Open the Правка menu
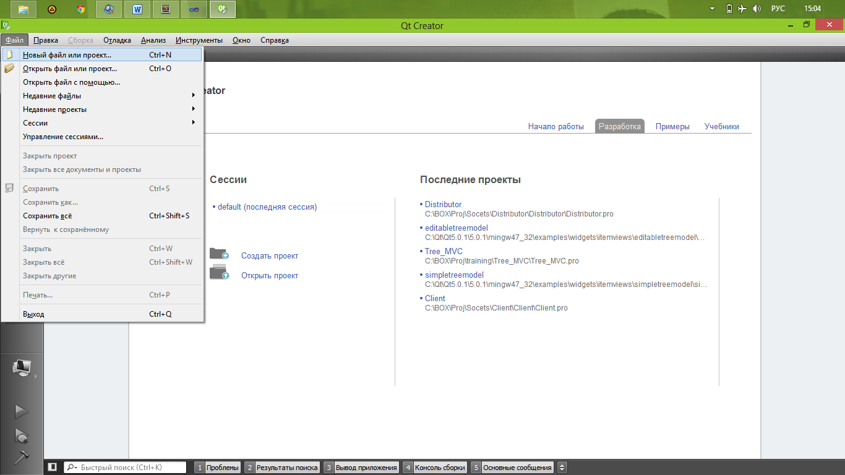This screenshot has width=845, height=475. pyautogui.click(x=46, y=40)
